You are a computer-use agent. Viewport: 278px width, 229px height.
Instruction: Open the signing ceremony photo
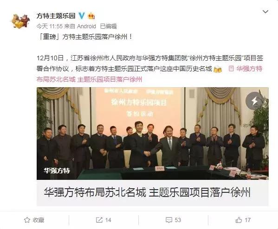153,134
